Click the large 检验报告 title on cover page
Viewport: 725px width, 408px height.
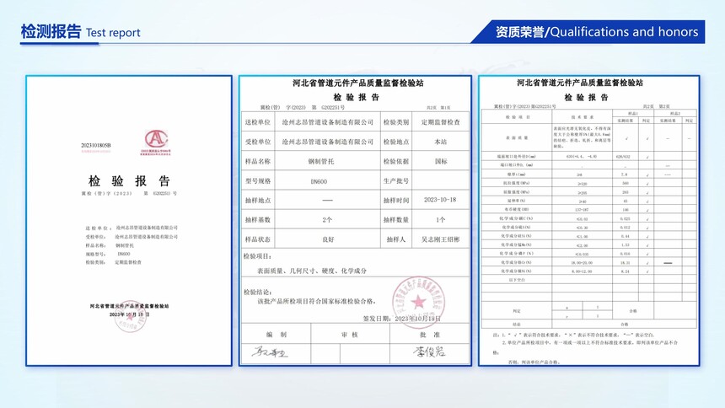[130, 180]
